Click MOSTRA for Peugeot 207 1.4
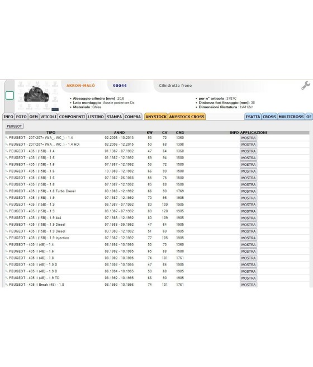 coord(248,138)
